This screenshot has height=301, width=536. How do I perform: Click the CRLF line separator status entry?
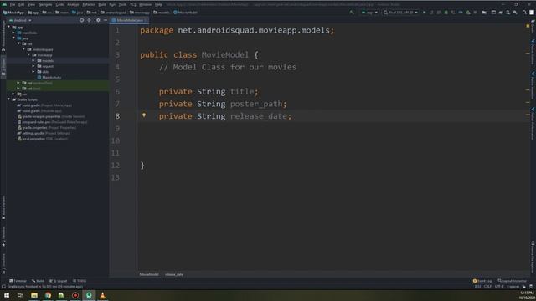(487, 286)
